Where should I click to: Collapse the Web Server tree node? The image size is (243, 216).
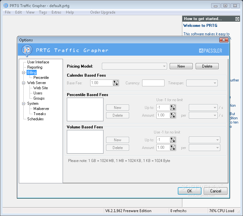click(x=24, y=83)
